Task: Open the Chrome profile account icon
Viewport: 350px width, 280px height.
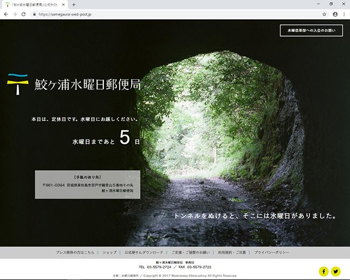Action: [x=335, y=14]
